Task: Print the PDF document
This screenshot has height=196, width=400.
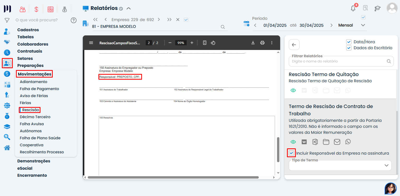Action: pos(262,43)
